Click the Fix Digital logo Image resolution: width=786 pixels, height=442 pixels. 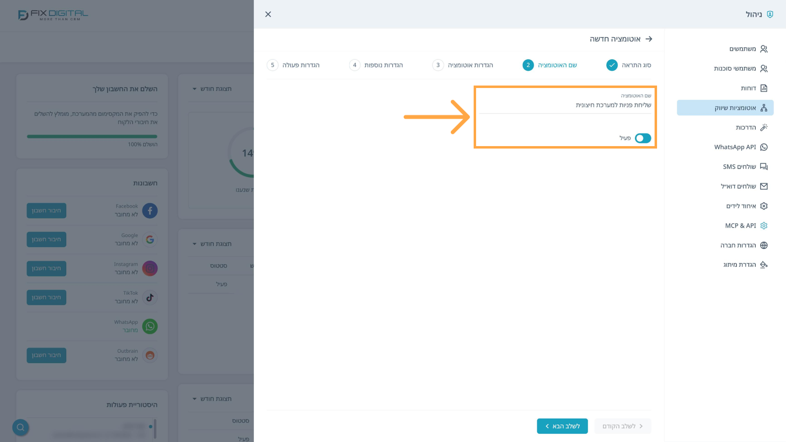[53, 15]
